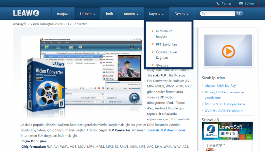Click the search magnifier button
Screen dimensions: 265x151
239,13
